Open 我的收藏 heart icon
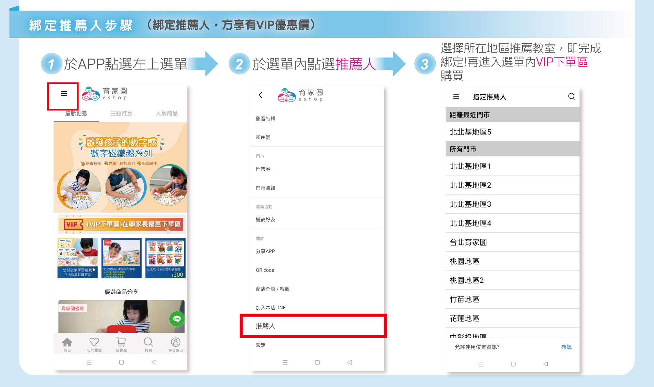Viewport: 654px width, 387px height. coord(94,345)
